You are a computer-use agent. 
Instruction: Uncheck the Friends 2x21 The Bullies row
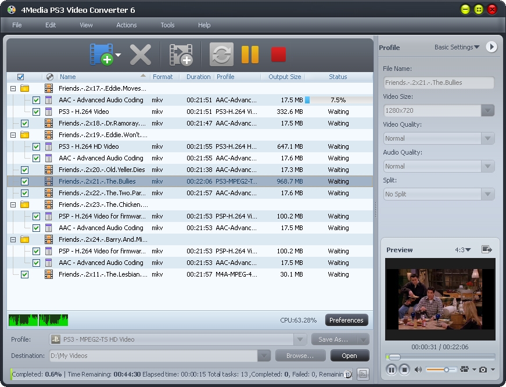pyautogui.click(x=24, y=181)
